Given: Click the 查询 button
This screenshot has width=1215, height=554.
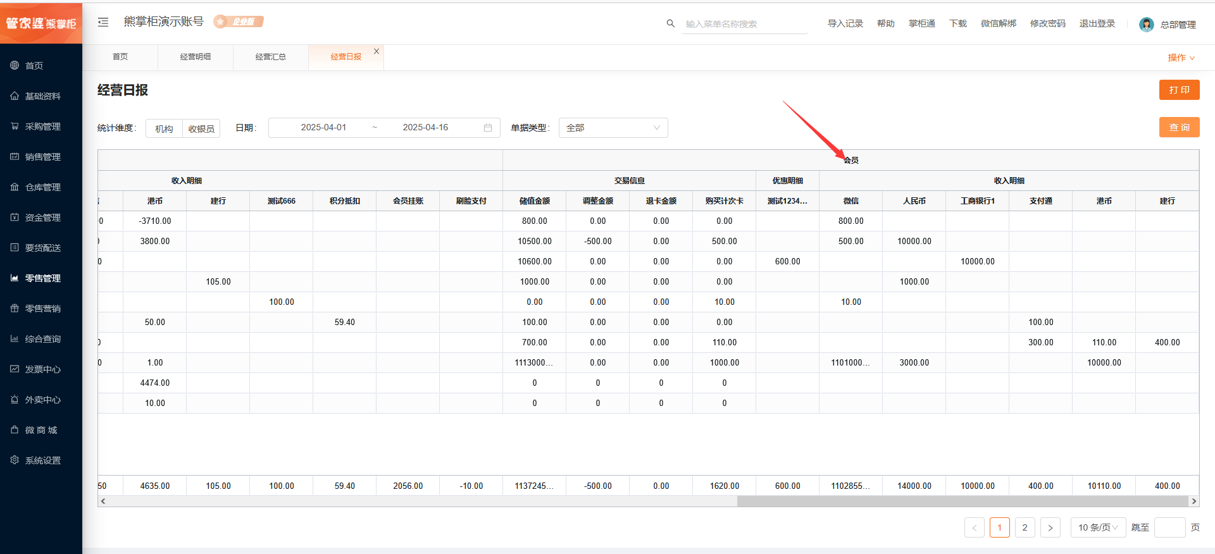Looking at the screenshot, I should (x=1179, y=127).
